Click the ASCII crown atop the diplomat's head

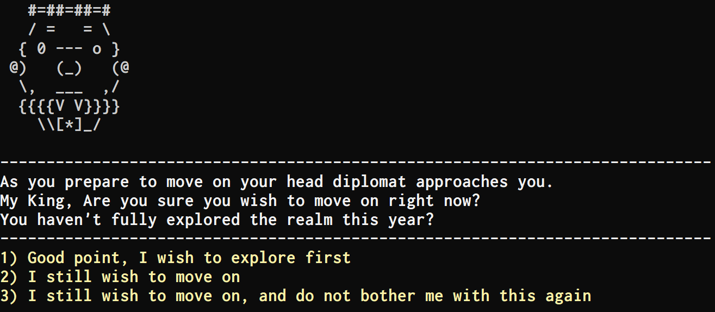coord(69,10)
